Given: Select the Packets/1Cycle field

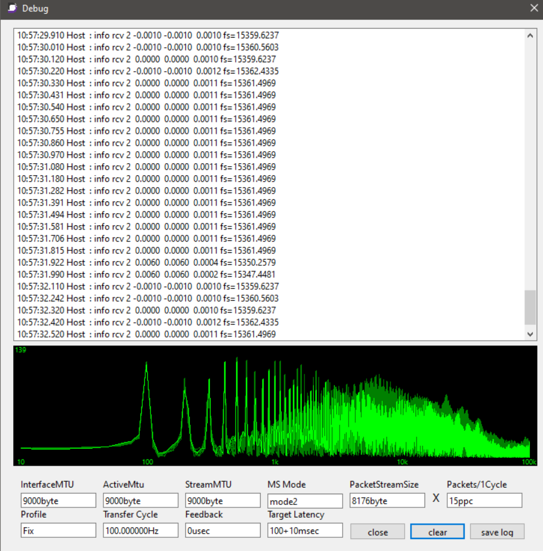Looking at the screenshot, I should (484, 501).
